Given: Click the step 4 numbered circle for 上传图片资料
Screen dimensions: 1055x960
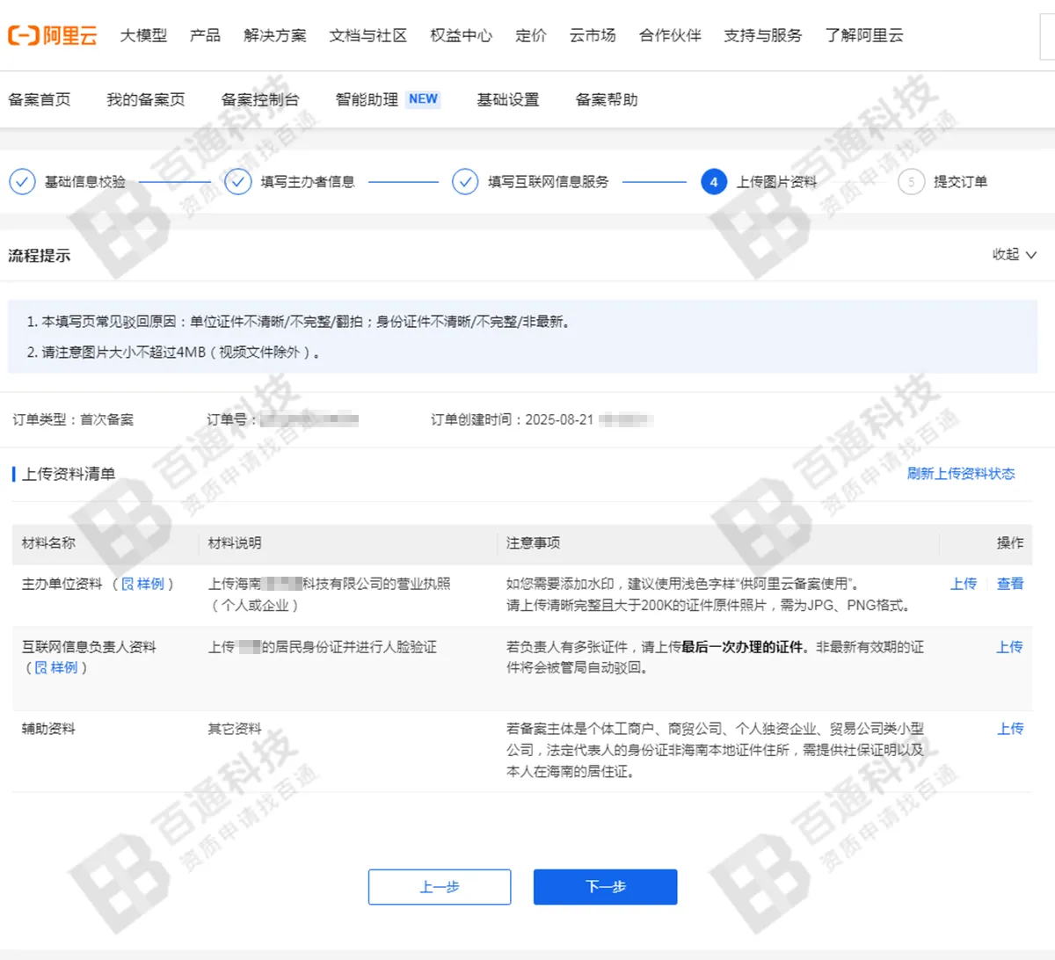Looking at the screenshot, I should coord(714,182).
